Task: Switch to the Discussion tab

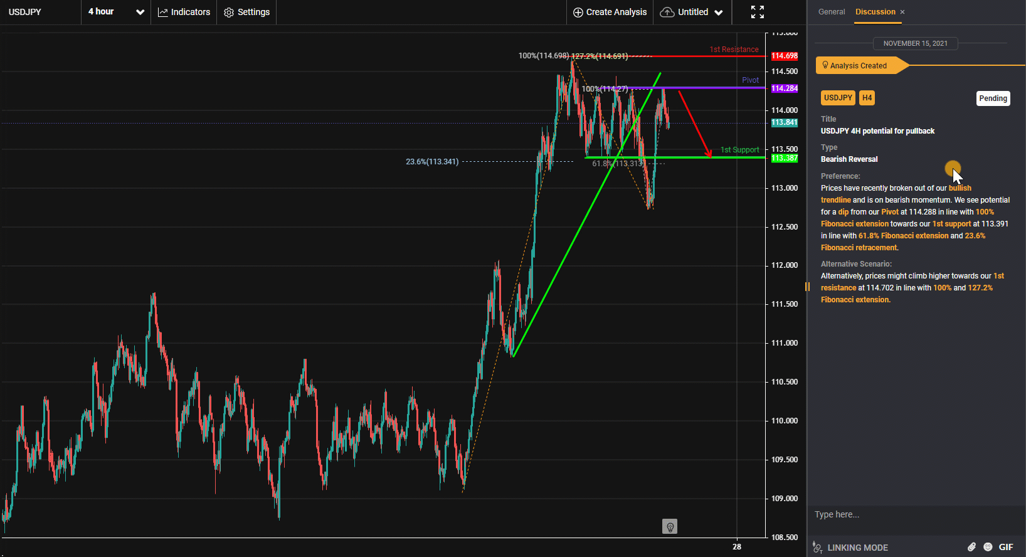Action: click(875, 12)
